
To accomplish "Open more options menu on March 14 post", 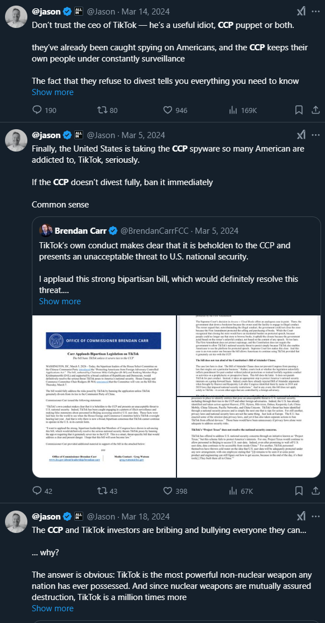I will coord(316,12).
